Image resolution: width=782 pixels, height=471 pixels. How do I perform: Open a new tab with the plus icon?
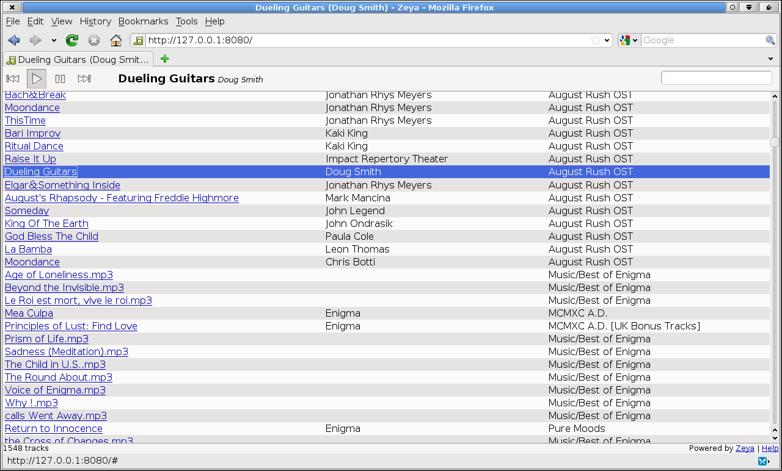(164, 59)
